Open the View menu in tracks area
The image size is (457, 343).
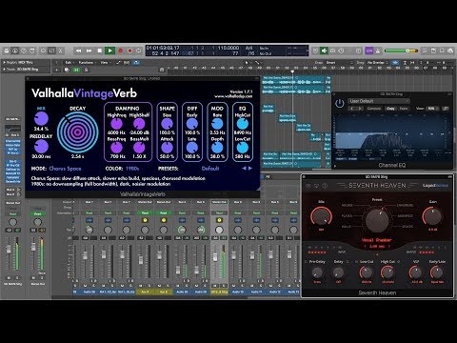(x=105, y=63)
